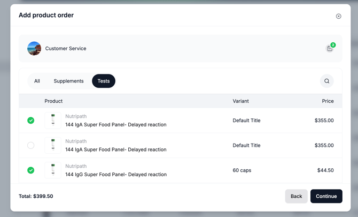Click the Total: $399.50 text
The height and width of the screenshot is (217, 358).
pyautogui.click(x=36, y=196)
